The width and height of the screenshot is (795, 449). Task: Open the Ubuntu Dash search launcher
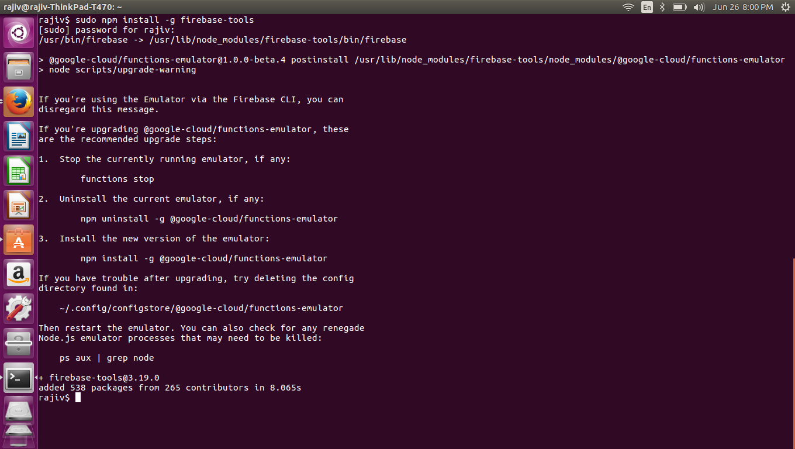click(x=19, y=33)
